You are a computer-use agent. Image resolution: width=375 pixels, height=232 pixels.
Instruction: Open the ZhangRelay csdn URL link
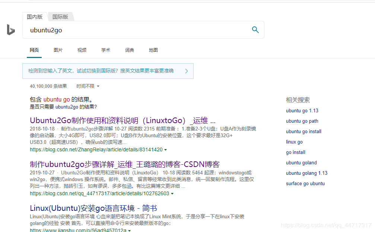coord(96,150)
